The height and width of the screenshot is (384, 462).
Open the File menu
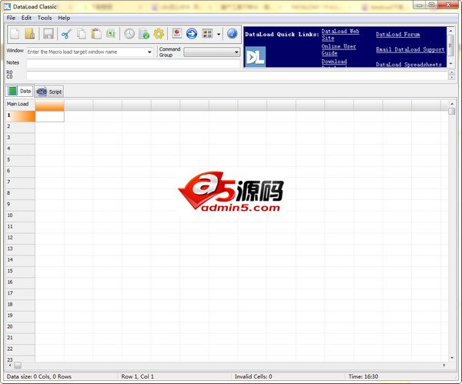coord(11,18)
